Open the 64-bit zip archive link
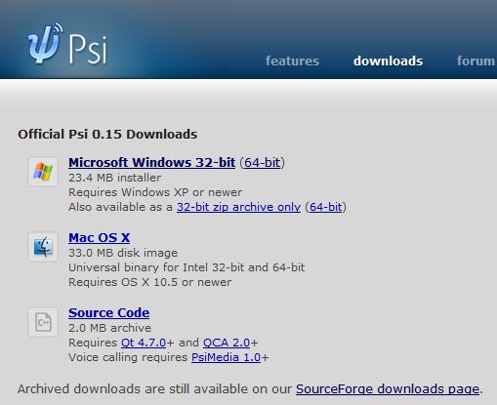 pos(325,207)
